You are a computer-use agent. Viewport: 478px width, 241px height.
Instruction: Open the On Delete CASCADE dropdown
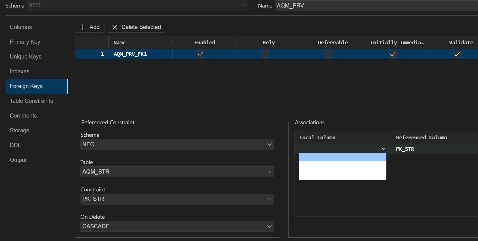click(x=177, y=227)
